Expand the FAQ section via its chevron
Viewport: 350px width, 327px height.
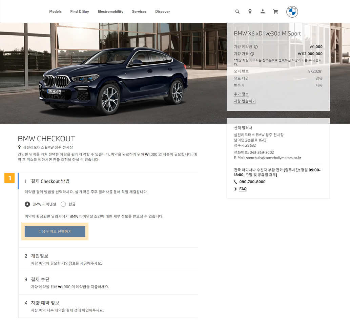pyautogui.click(x=235, y=189)
